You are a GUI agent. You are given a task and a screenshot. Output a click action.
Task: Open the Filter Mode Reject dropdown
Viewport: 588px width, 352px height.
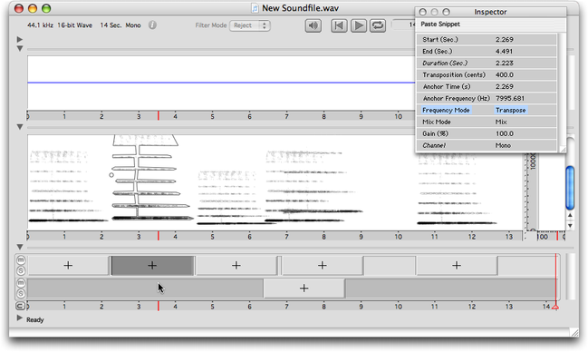pos(250,25)
